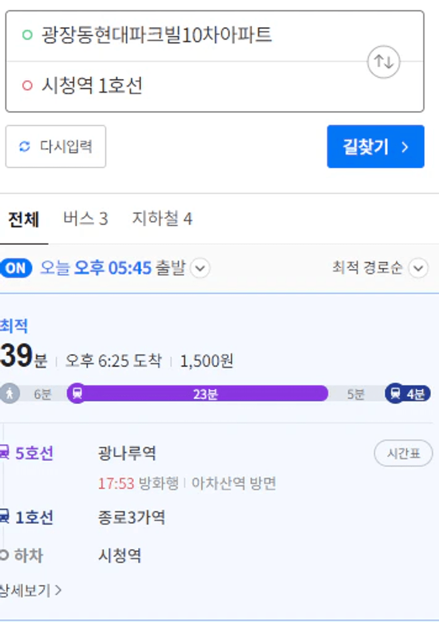The height and width of the screenshot is (622, 439).
Task: Open the 시간표 timetable button
Action: 403,453
